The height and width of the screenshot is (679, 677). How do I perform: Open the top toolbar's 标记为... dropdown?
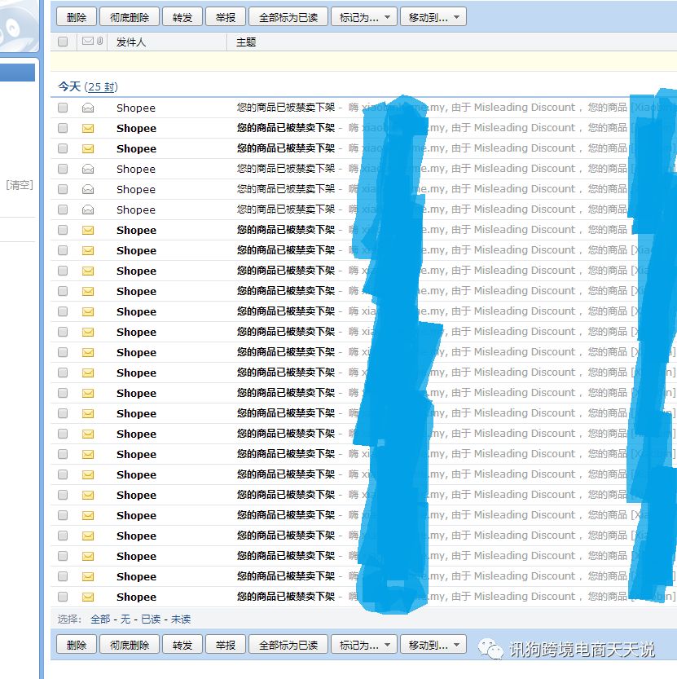[x=364, y=17]
